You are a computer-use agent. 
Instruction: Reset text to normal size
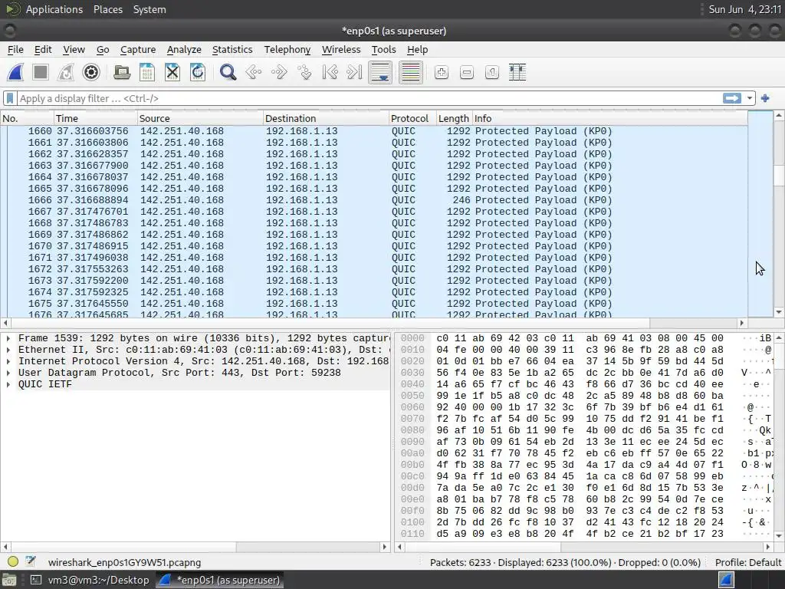click(x=492, y=72)
